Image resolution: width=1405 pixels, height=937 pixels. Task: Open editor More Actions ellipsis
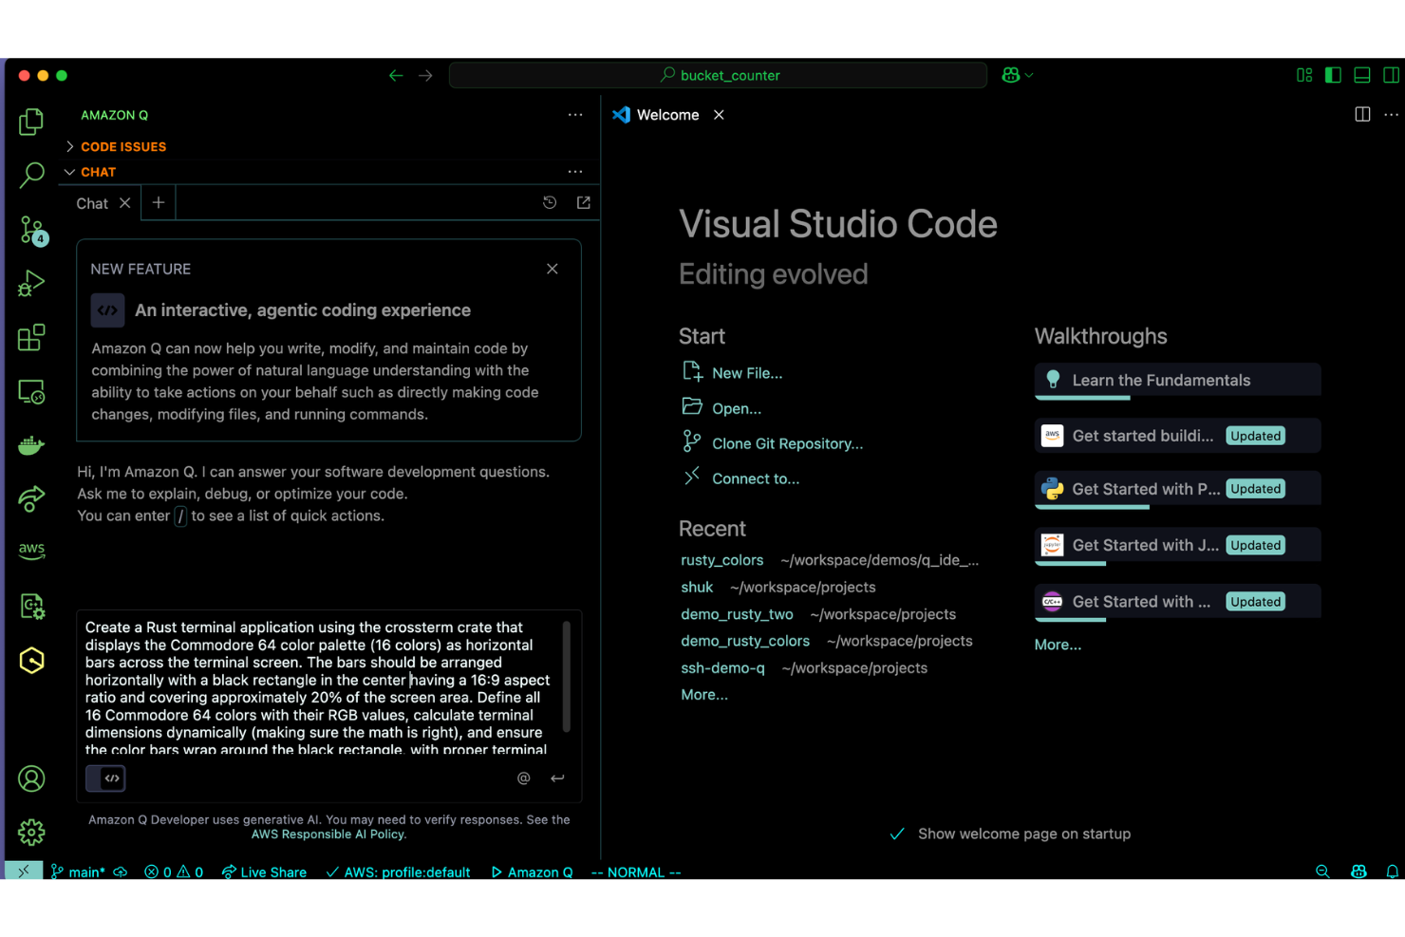1391,114
